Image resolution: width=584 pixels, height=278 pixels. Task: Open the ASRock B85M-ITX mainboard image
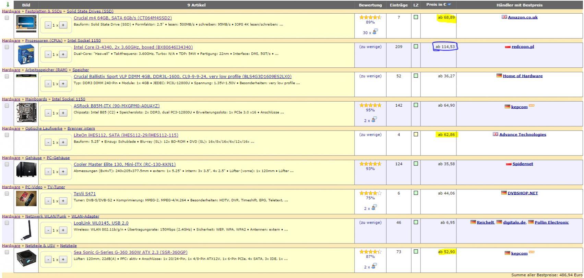26,113
